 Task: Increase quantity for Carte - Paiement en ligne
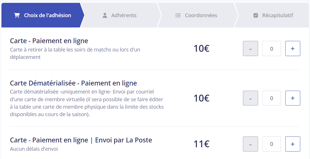point(293,49)
